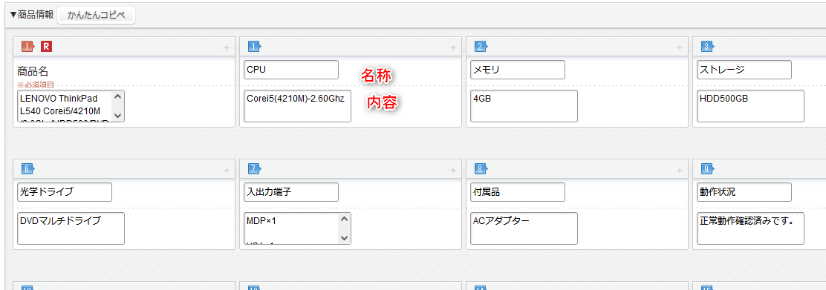Click the blue number 9 tag on 動作状況 panel

(x=707, y=169)
